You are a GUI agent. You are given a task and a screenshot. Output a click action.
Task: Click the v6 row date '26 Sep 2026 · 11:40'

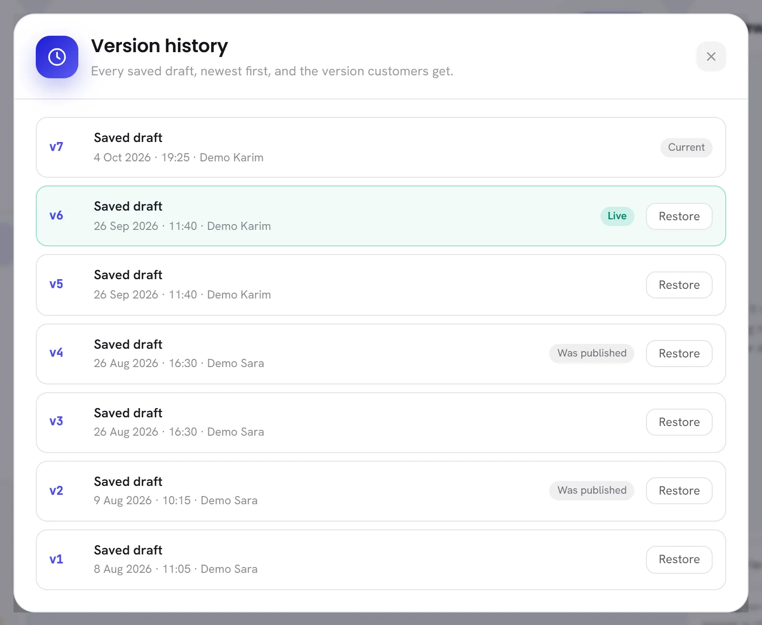click(146, 226)
